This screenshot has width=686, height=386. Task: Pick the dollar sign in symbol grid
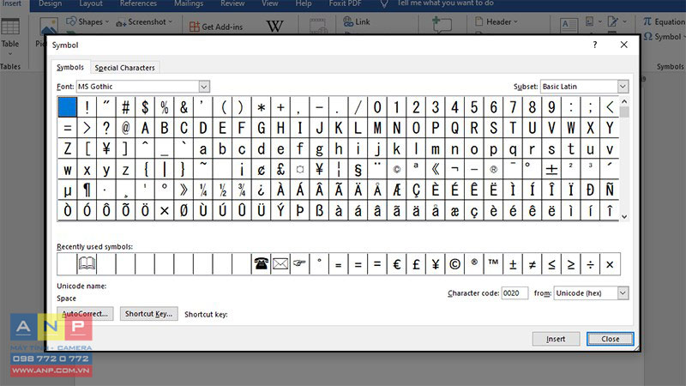click(145, 107)
